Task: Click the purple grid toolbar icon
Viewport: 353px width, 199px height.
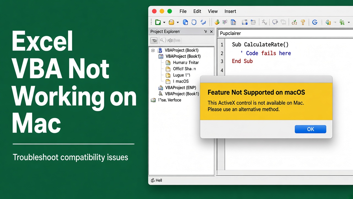Action: point(225,22)
